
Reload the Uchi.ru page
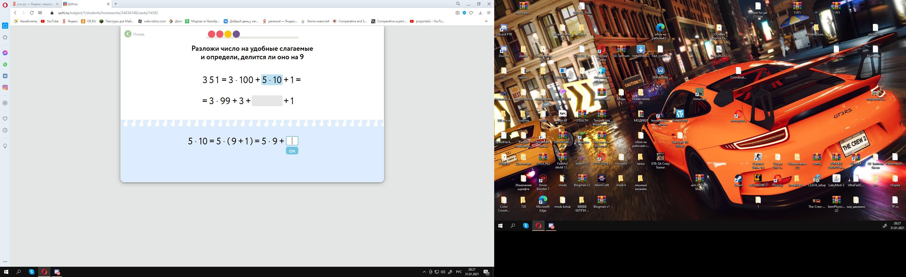pyautogui.click(x=32, y=13)
